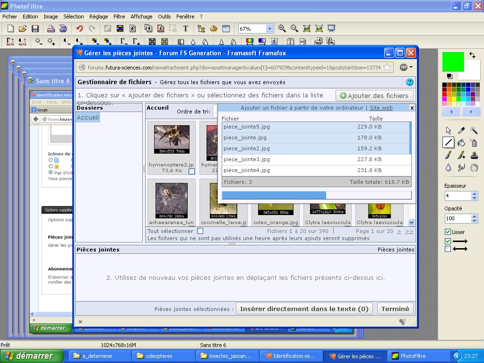The width and height of the screenshot is (484, 363).
Task: Select the Blur water drop tool
Action: [x=448, y=167]
